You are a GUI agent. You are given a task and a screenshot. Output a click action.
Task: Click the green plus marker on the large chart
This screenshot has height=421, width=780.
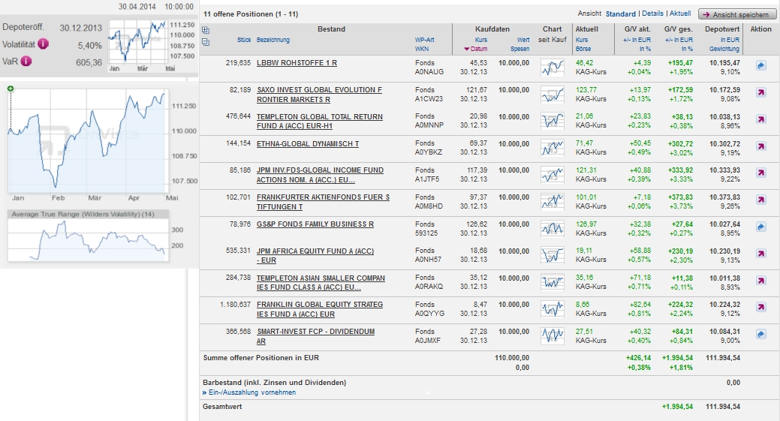coord(11,89)
